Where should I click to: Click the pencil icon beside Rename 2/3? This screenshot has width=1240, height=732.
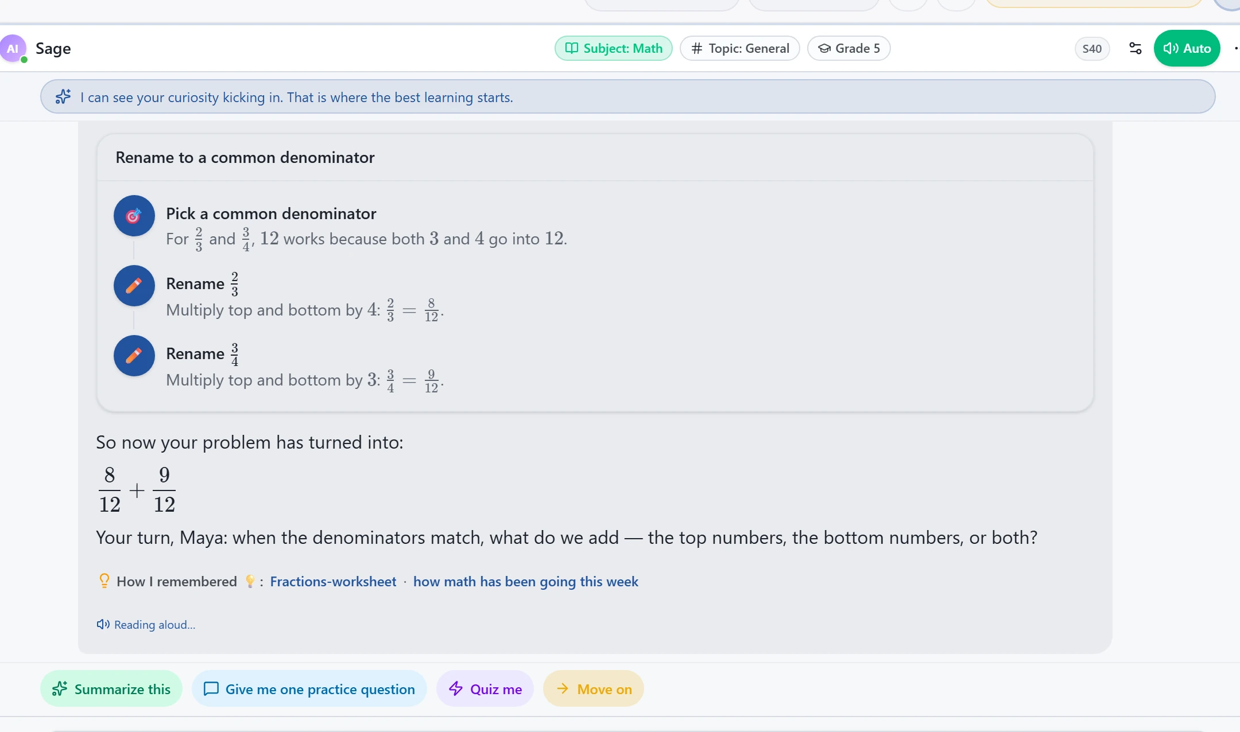(134, 286)
